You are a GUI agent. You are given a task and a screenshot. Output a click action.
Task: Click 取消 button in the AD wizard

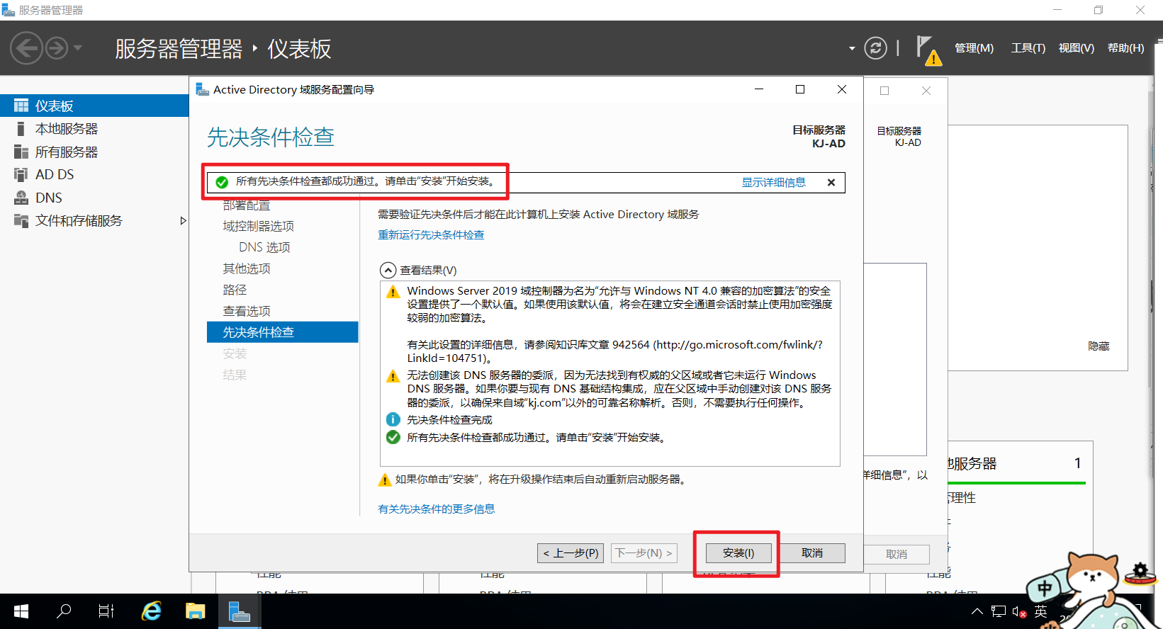click(x=812, y=552)
